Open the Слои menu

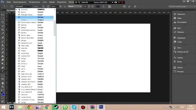[45, 2]
